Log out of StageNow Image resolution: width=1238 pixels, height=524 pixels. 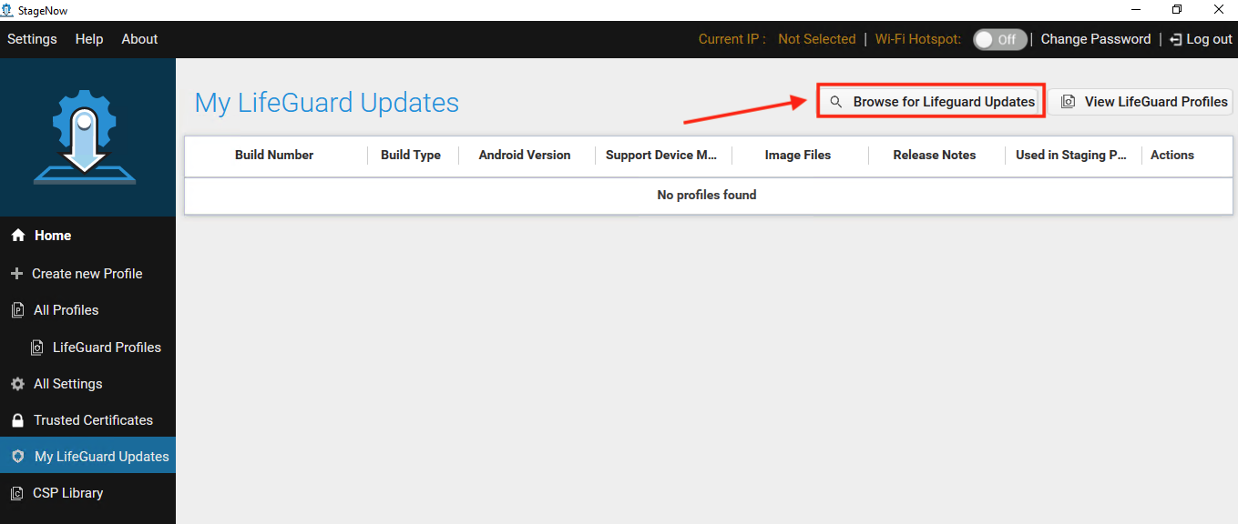(x=1201, y=39)
